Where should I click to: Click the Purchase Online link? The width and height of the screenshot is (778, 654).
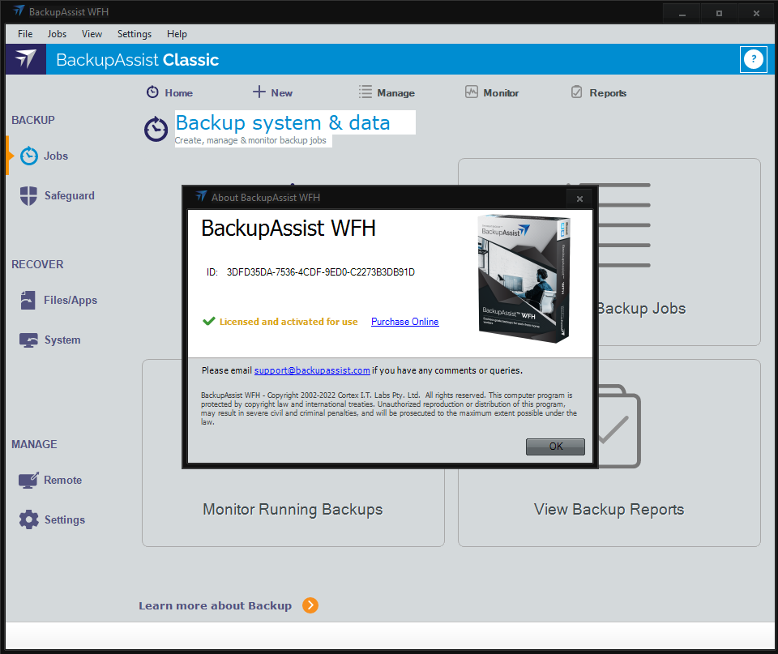coord(405,322)
